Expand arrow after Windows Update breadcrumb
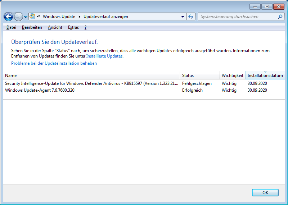Image resolution: width=288 pixels, height=205 pixels. 80,17
